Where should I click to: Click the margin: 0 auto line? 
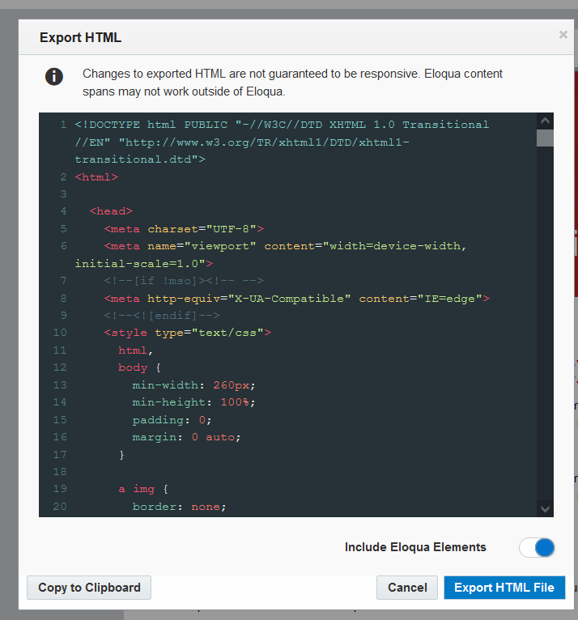pyautogui.click(x=187, y=437)
